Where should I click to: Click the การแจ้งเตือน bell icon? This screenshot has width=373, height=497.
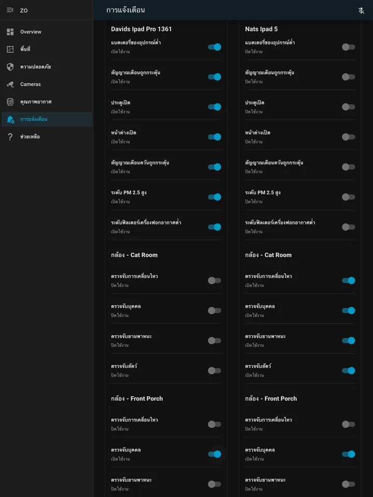pyautogui.click(x=10, y=120)
